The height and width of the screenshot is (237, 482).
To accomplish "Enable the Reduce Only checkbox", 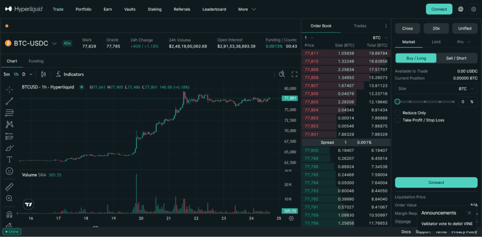I will [x=397, y=113].
